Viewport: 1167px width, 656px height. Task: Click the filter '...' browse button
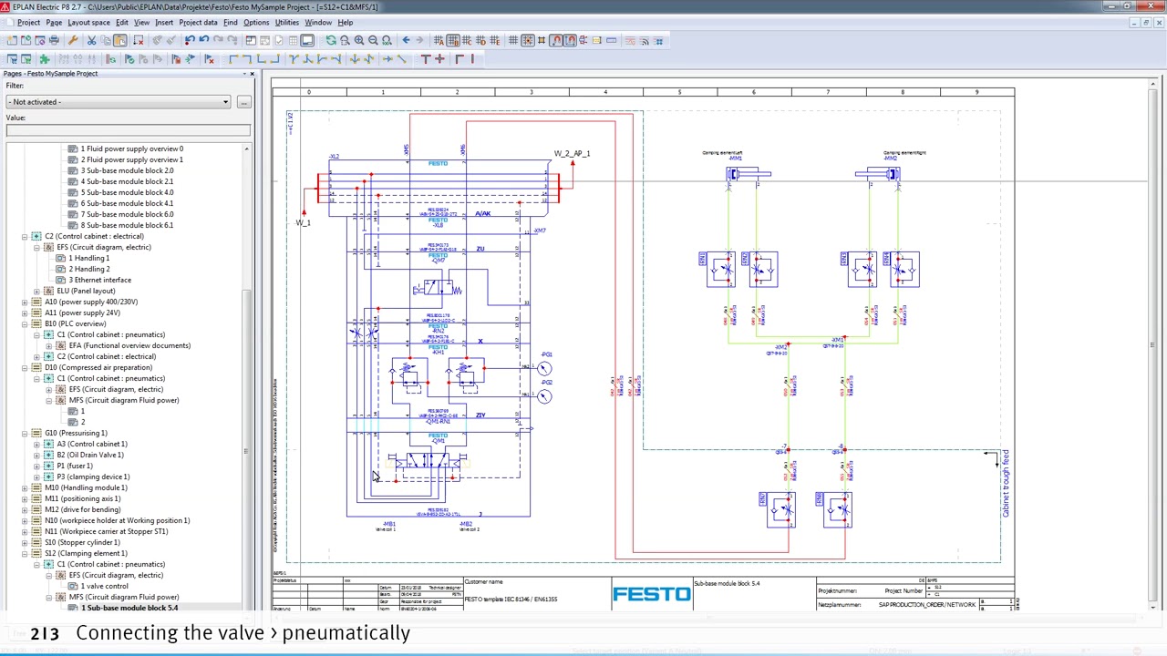point(243,102)
